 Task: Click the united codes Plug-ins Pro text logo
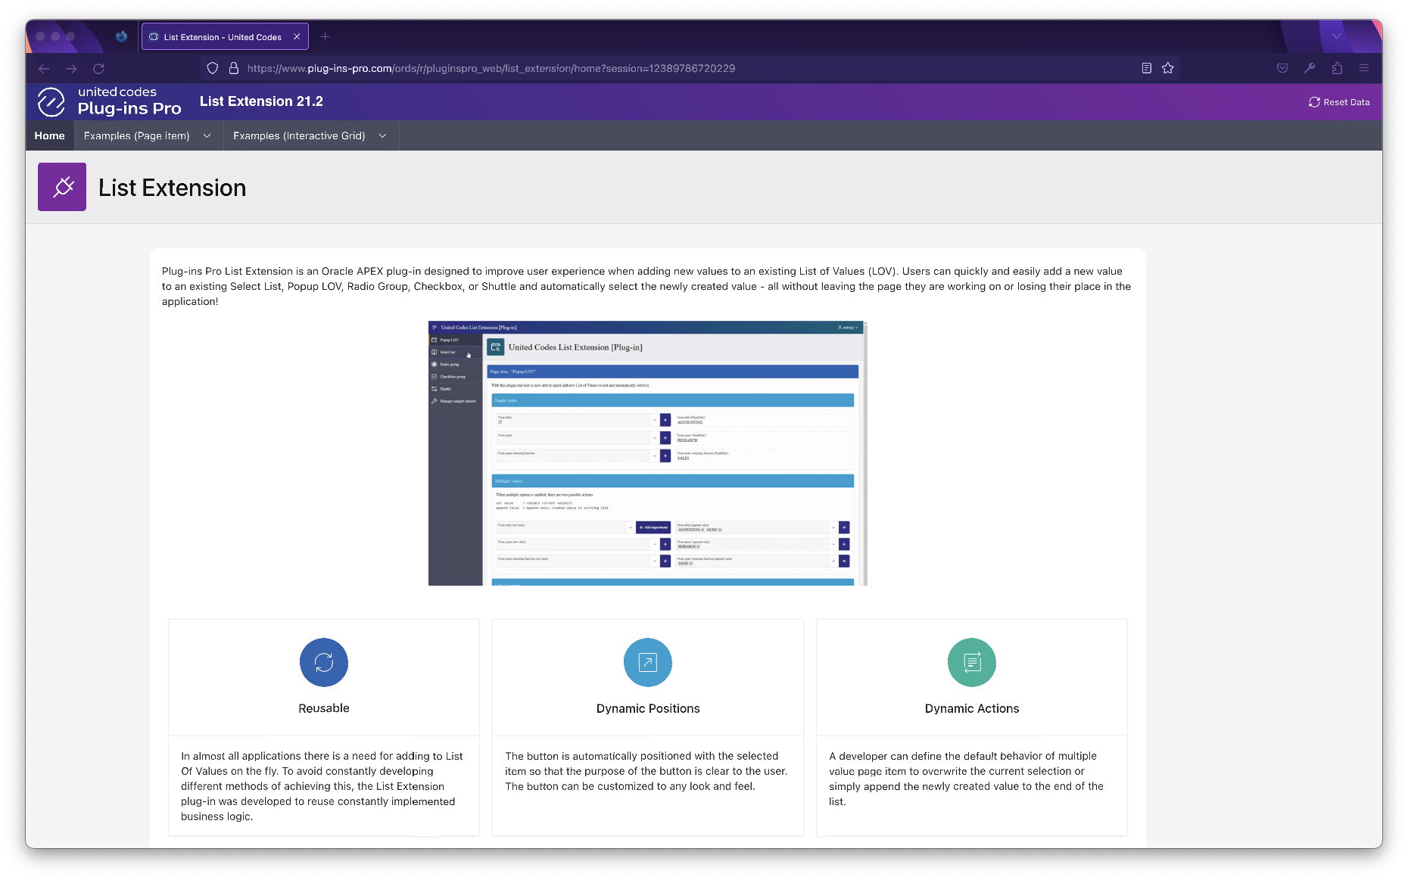129,101
